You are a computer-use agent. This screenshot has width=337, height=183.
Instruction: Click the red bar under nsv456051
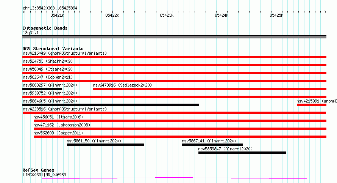click(x=180, y=121)
